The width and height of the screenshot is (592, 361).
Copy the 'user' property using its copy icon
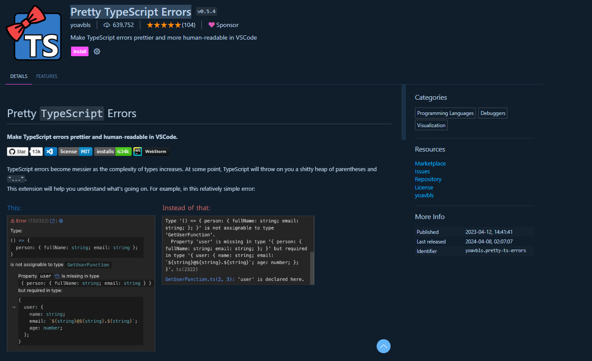(x=58, y=276)
